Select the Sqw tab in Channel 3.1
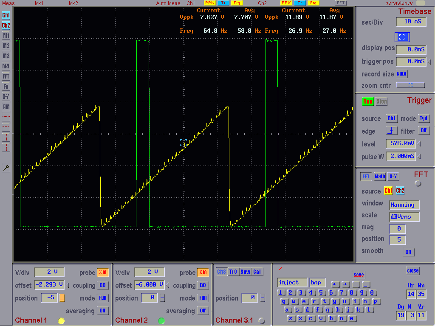The height and width of the screenshot is (326, 435). point(245,272)
